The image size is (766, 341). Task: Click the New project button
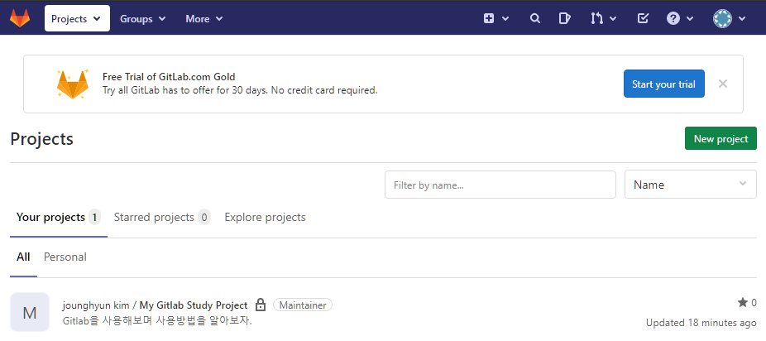pyautogui.click(x=721, y=139)
